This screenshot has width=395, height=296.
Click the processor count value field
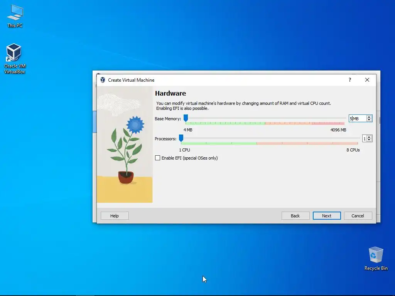365,139
